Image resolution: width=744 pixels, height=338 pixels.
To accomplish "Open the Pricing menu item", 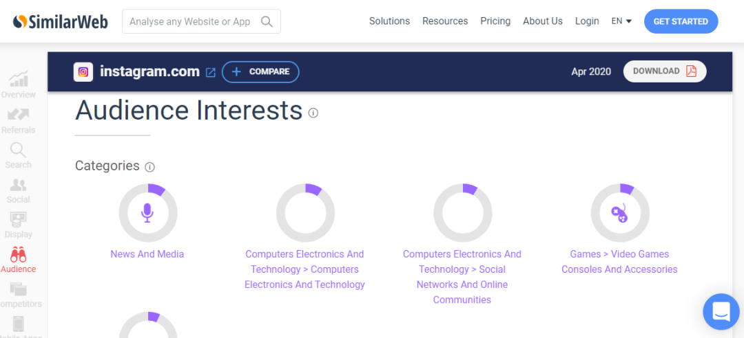I will coord(495,21).
